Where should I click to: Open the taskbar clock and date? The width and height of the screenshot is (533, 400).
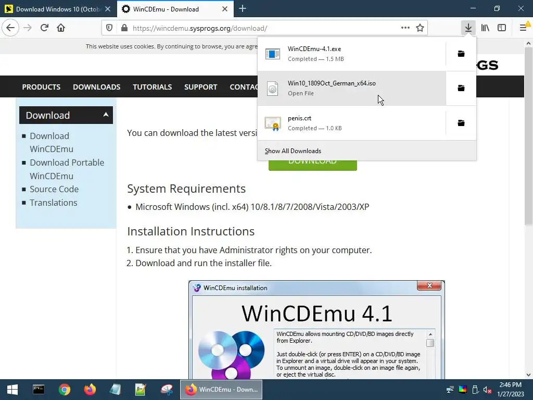tap(510, 390)
